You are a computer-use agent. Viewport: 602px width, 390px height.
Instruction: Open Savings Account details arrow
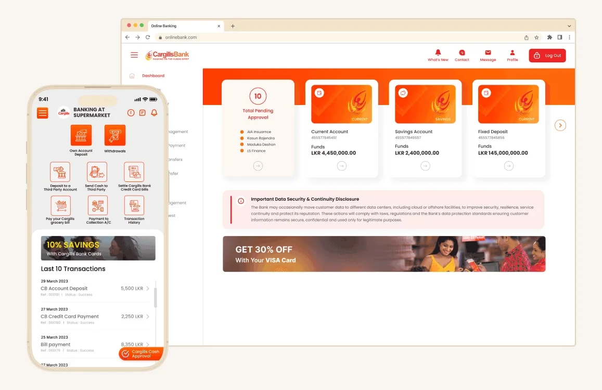coord(425,166)
